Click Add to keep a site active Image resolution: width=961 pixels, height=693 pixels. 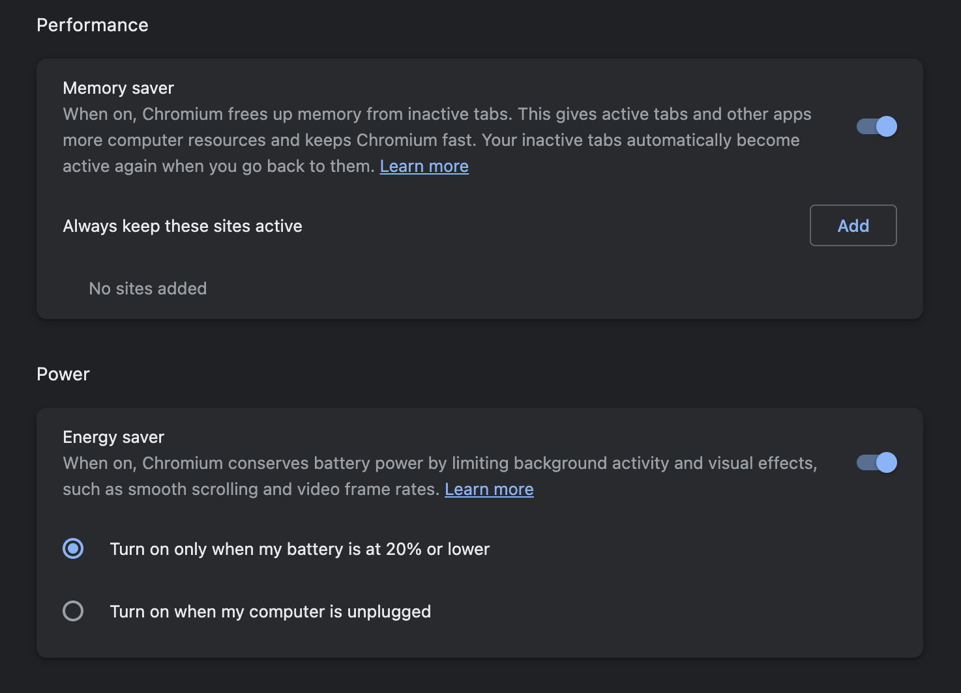pos(853,225)
